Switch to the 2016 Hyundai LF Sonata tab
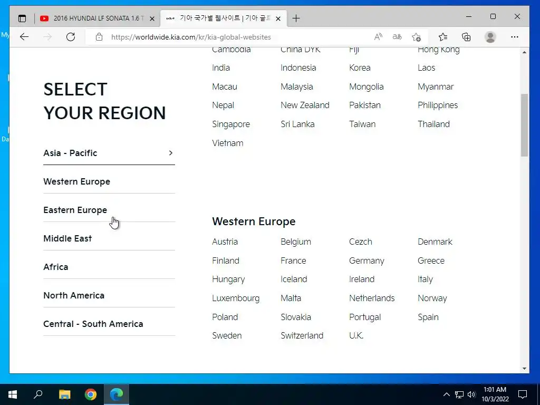The image size is (540, 405). [x=98, y=18]
